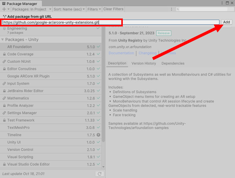This screenshot has height=178, width=235.
Task: Open the Sort: Name (asc) dropdown
Action: 69,9
